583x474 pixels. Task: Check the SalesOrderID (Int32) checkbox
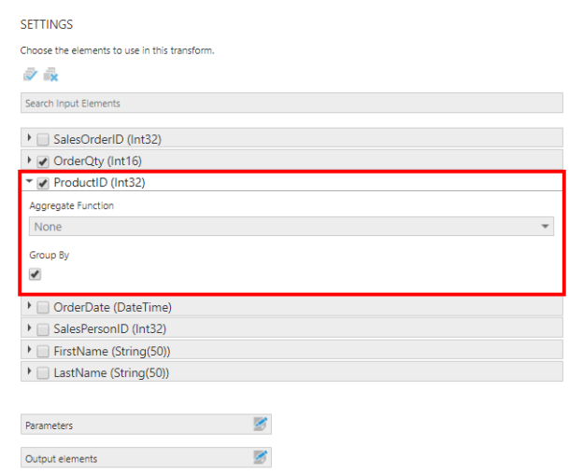[x=43, y=140]
